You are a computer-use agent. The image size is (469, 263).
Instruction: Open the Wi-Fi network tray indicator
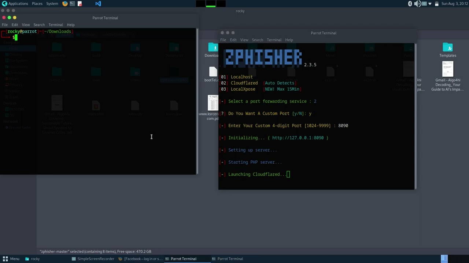point(430,4)
